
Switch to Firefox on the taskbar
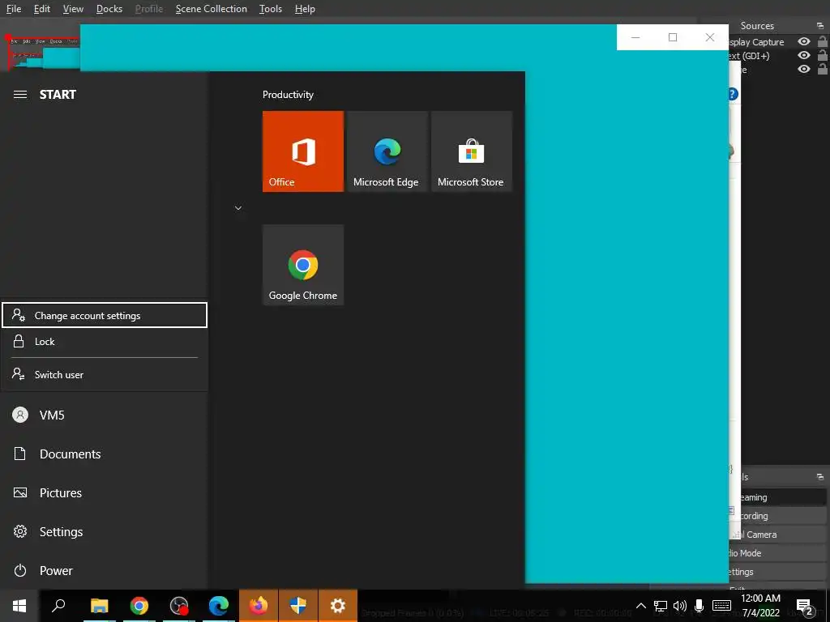259,606
